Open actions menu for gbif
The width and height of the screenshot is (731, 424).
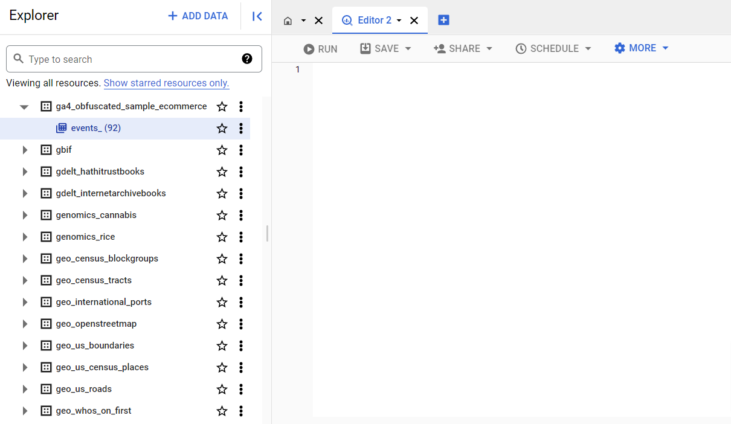click(x=240, y=150)
